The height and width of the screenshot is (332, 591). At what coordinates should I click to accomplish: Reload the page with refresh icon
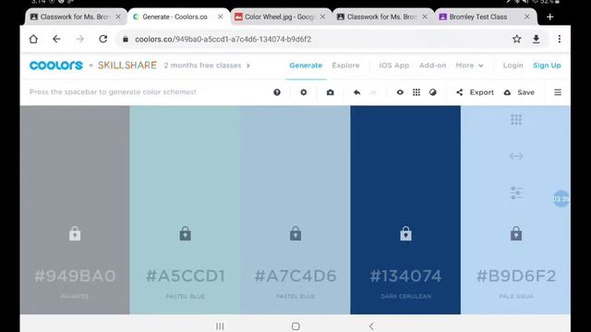(x=103, y=39)
